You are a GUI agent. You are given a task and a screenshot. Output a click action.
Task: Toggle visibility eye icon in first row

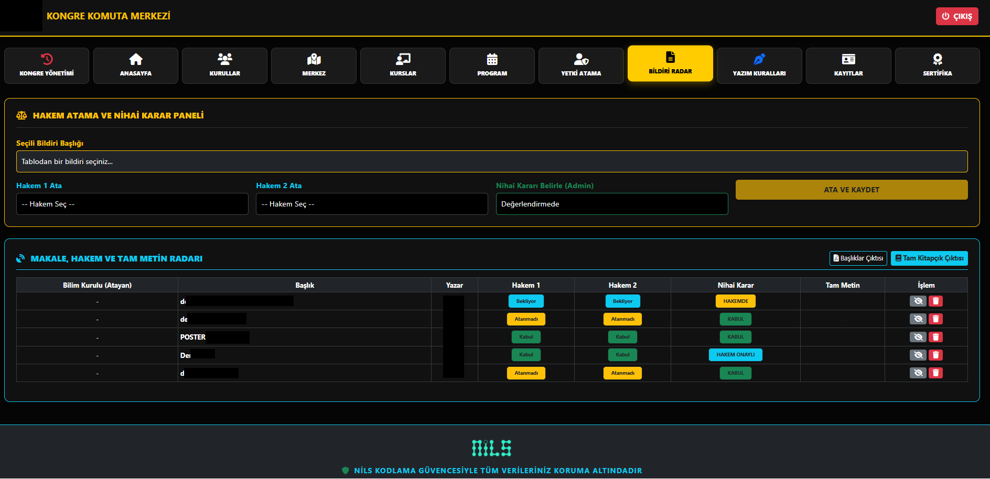[x=918, y=301]
